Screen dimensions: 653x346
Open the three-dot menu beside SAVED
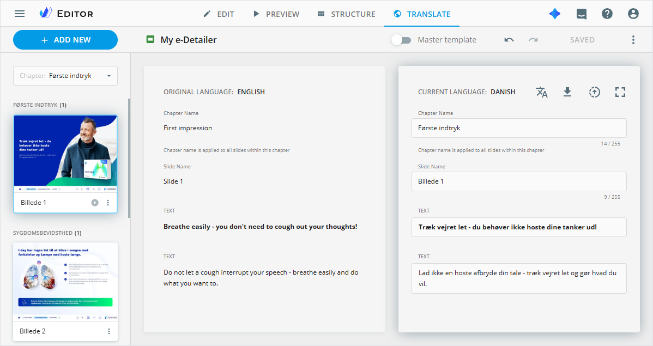click(633, 40)
